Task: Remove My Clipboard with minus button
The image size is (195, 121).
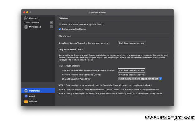Action: (51, 27)
